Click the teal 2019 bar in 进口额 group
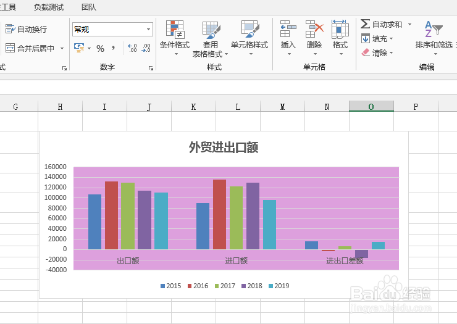This screenshot has width=457, height=324. tap(270, 225)
